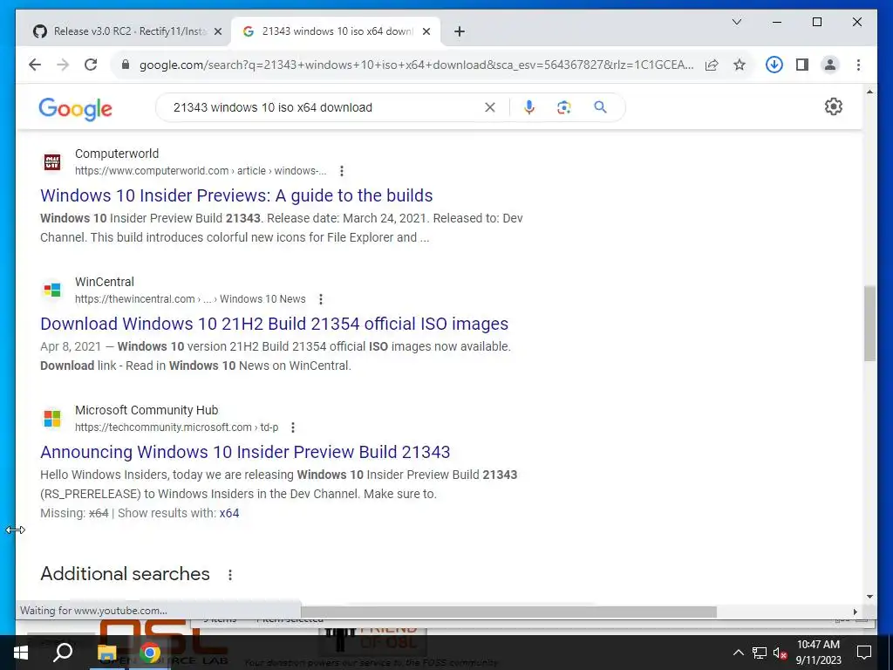
Task: Search by image with Google Lens
Action: click(564, 107)
